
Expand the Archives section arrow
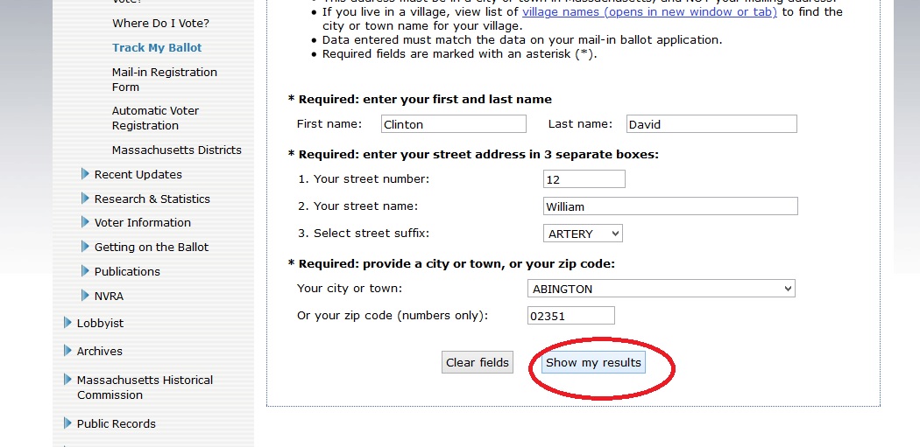tap(67, 351)
